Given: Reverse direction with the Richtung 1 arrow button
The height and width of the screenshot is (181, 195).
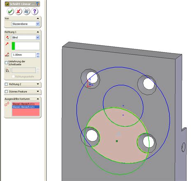Looking at the screenshot, I should click(x=7, y=37).
